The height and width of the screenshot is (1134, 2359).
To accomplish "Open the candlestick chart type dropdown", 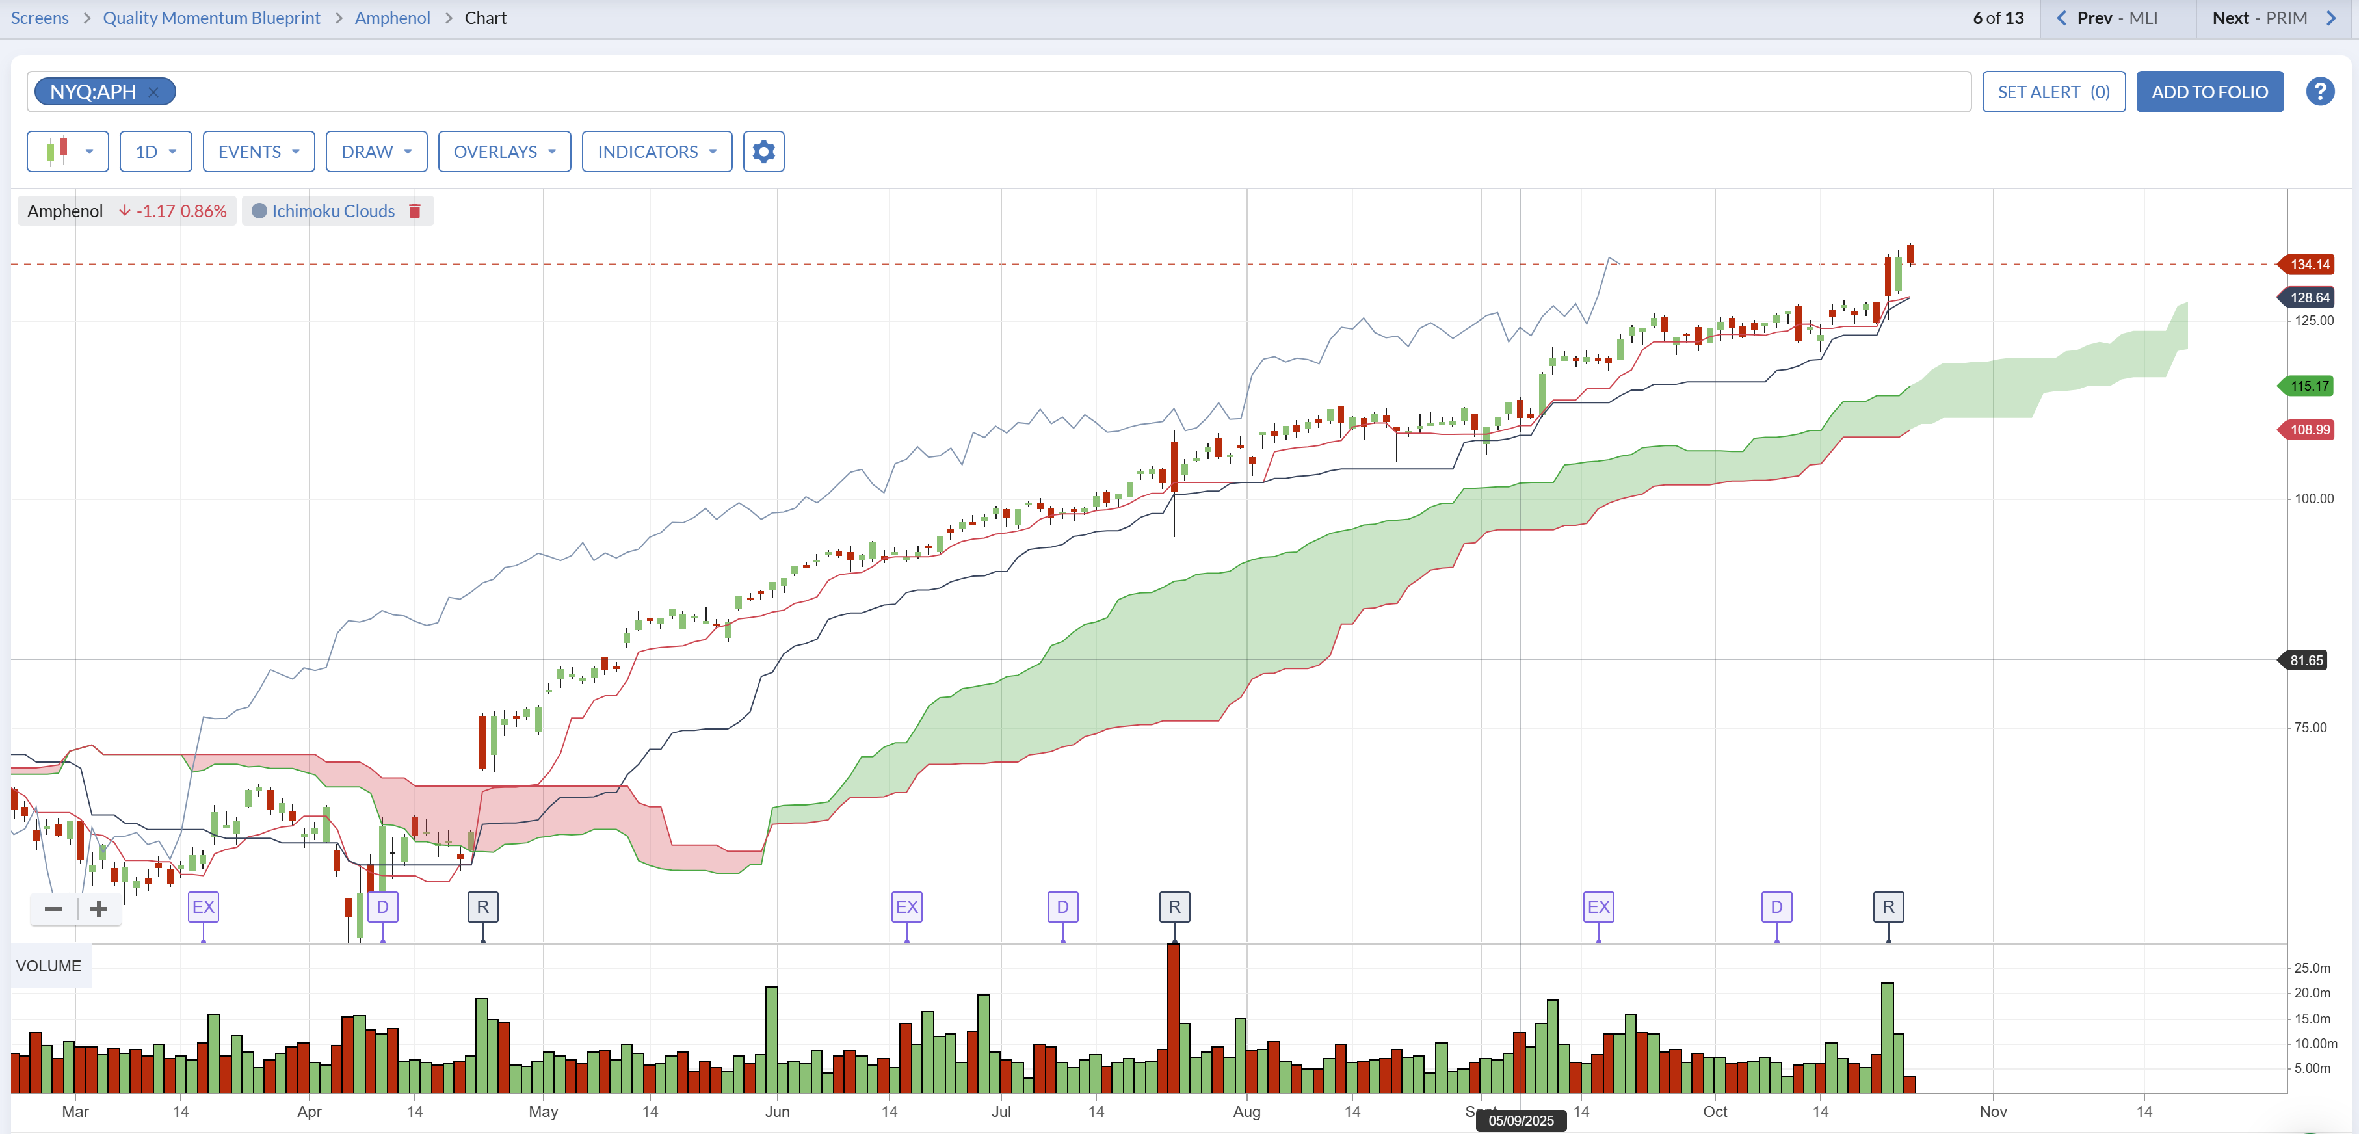I will [x=68, y=151].
